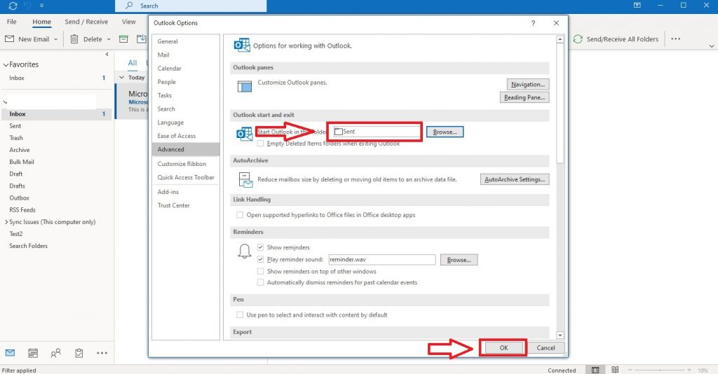The image size is (718, 374).
Task: Open Quick Access Toolbar customize dropdown
Action: 41,6
